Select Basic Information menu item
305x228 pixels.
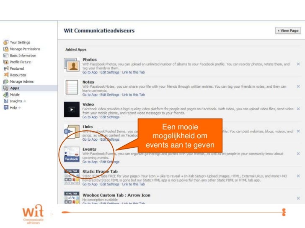23,56
